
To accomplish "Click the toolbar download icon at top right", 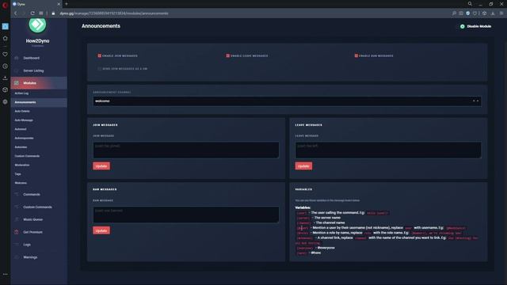I will pyautogui.click(x=493, y=13).
